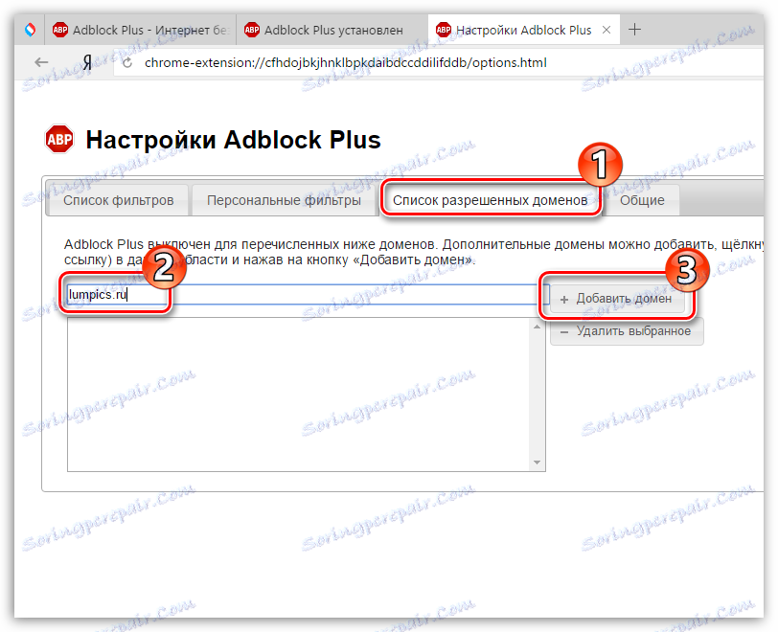Screen dimensions: 778x632
Task: Click the Добавить домен button
Action: 617,298
